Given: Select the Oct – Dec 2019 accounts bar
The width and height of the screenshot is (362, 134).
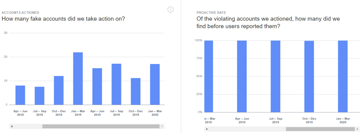Looking at the screenshot, I should pyautogui.click(x=135, y=91).
